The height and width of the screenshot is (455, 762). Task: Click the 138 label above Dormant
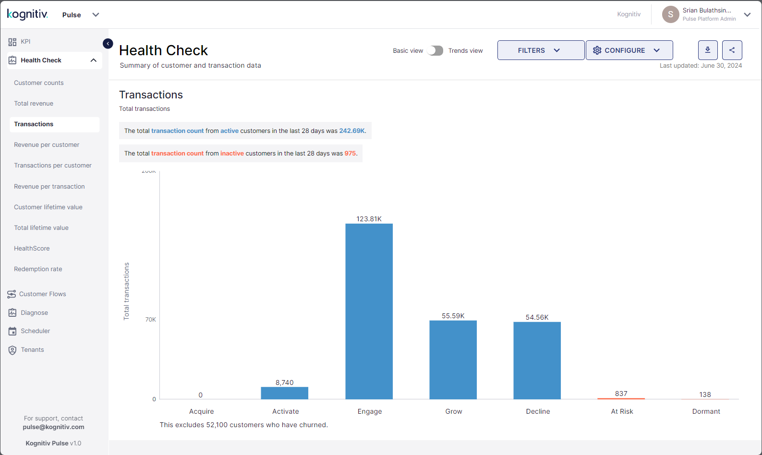705,395
